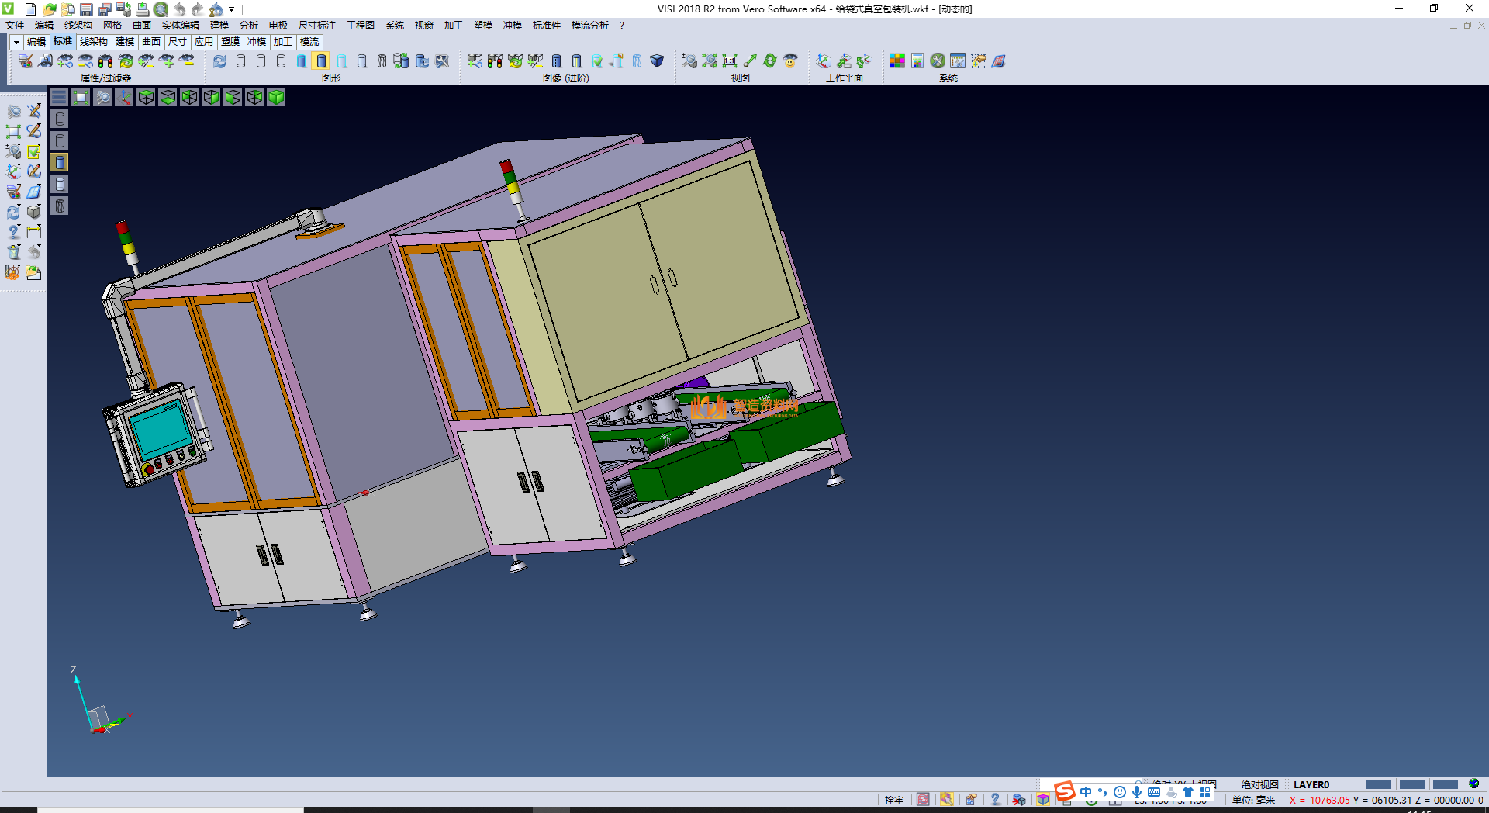Toggle the highlighted shaded cylinder render mode
This screenshot has width=1489, height=813.
tap(321, 61)
